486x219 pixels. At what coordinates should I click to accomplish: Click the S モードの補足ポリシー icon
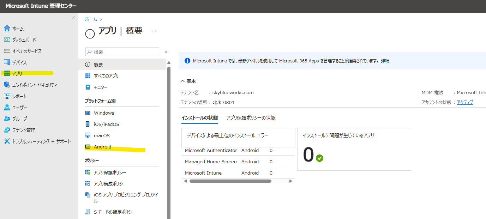click(x=88, y=212)
